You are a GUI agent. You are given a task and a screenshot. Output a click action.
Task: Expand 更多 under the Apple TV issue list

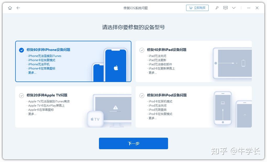(32, 114)
